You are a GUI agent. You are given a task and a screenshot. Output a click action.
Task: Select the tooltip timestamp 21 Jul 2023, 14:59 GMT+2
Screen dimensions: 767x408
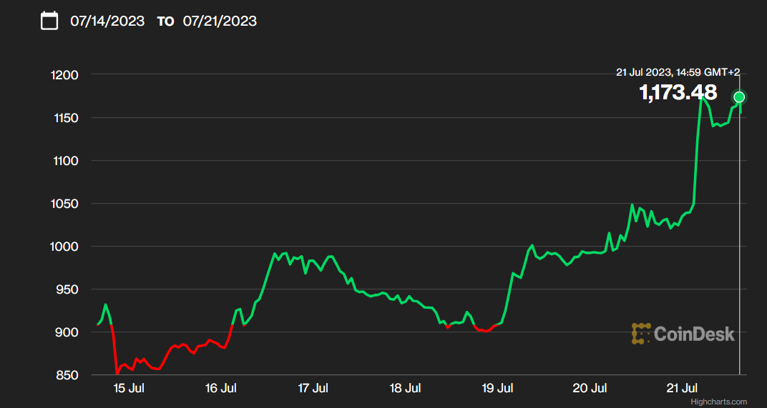678,72
